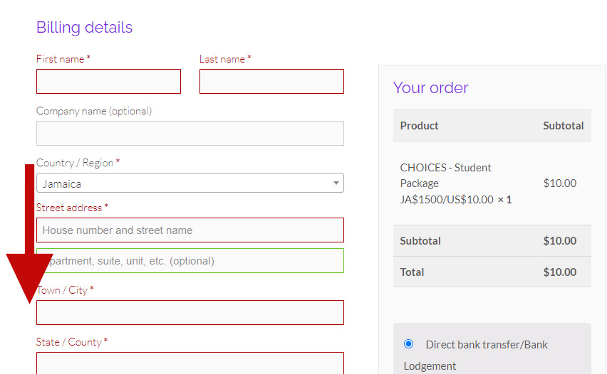This screenshot has width=607, height=374.
Task: Click the First name input field
Action: [x=108, y=82]
